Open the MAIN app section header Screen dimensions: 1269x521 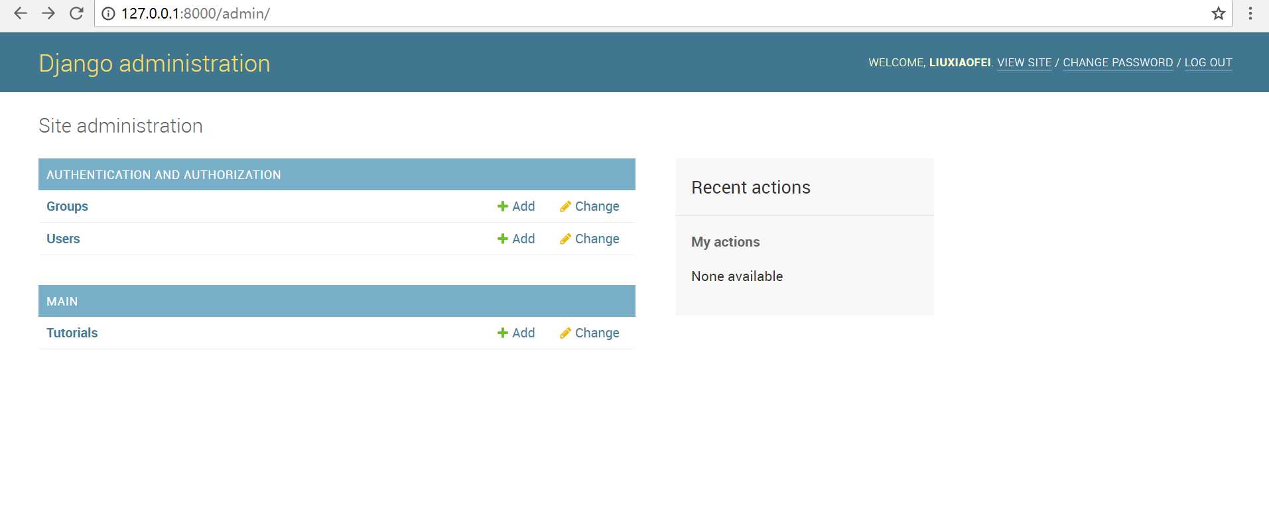click(62, 302)
